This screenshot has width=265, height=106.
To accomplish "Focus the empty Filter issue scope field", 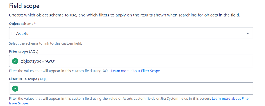I will click(131, 89).
